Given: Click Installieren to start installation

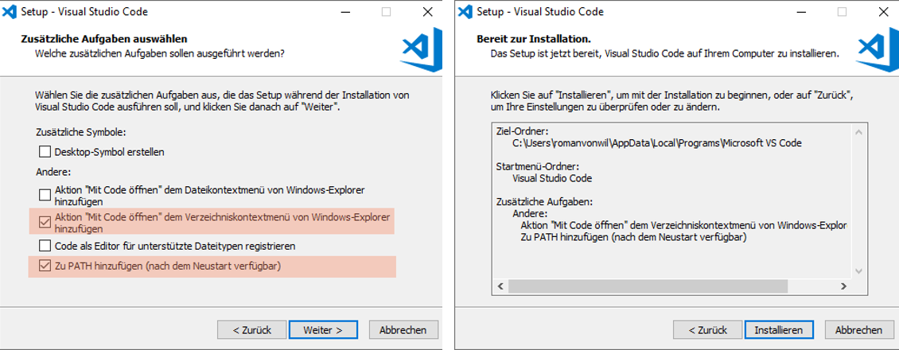Looking at the screenshot, I should tap(779, 330).
